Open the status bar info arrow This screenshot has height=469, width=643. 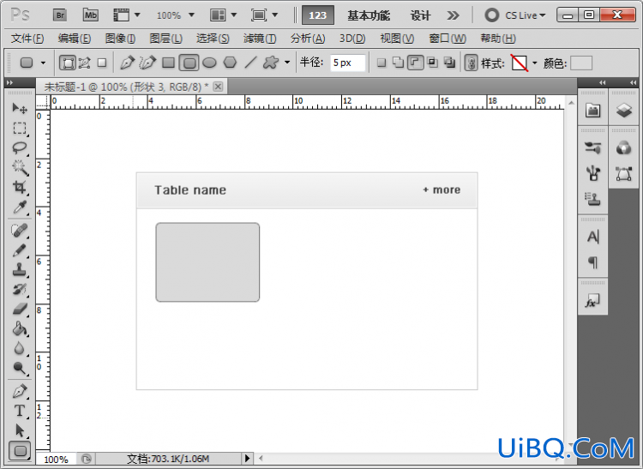click(247, 458)
